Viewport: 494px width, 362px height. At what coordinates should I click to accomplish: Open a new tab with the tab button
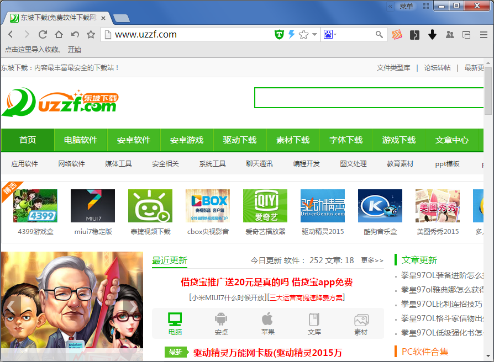pos(122,18)
